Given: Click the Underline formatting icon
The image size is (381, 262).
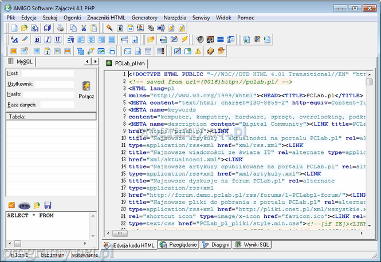Looking at the screenshot, I should (x=57, y=39).
